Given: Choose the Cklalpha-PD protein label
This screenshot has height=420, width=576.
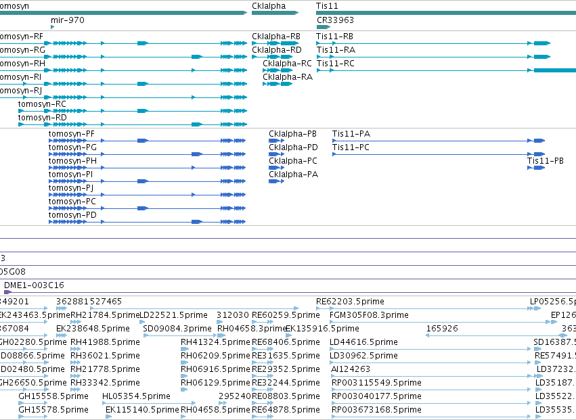Looking at the screenshot, I should [294, 147].
